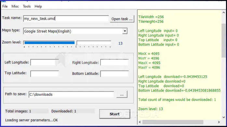Click 'Top Latitude download=0' log line

(x=161, y=86)
